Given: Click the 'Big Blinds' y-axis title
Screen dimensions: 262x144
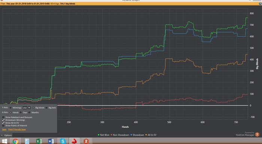Looking at the screenshot, I should (x=257, y=64).
